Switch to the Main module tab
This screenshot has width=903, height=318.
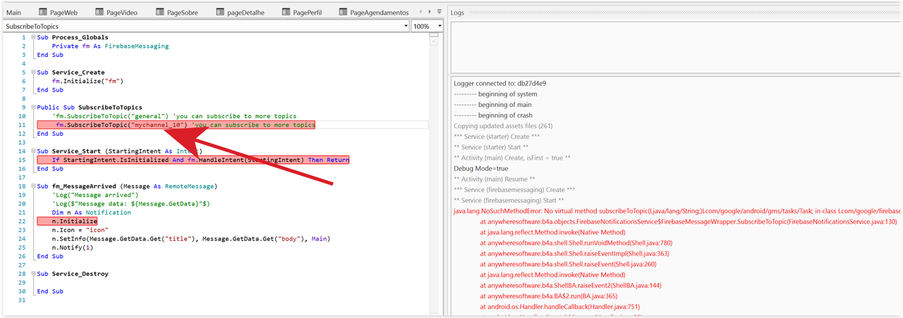[x=13, y=13]
